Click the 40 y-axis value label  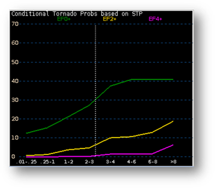point(15,81)
